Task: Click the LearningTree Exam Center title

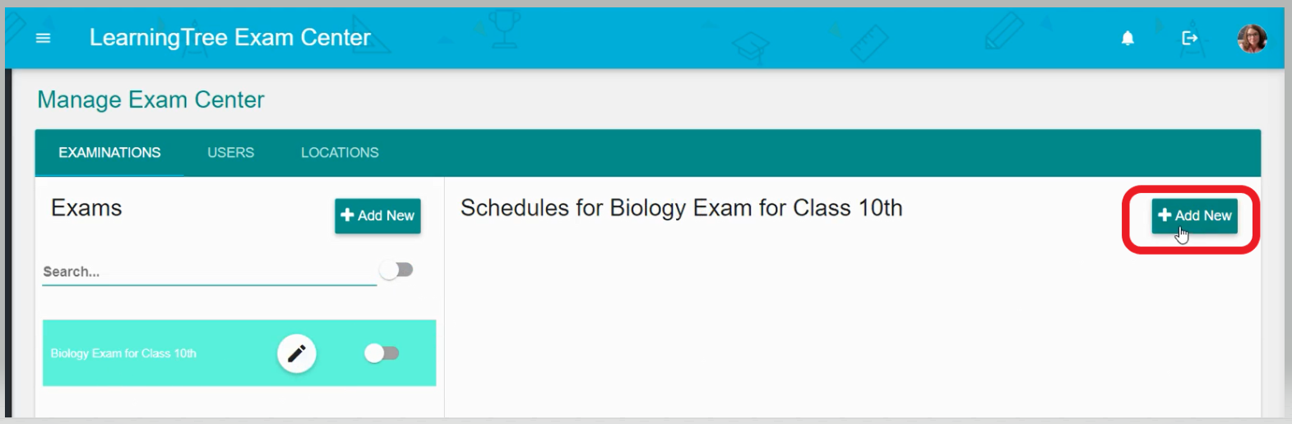Action: [x=229, y=38]
